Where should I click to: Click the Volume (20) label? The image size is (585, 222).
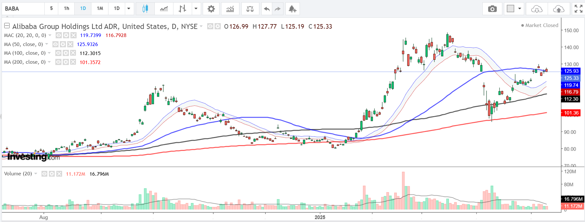click(x=18, y=174)
